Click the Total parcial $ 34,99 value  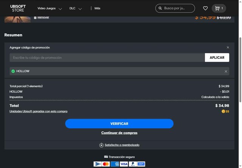224,86
